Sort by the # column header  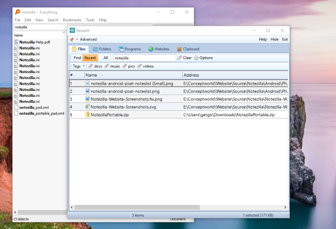pyautogui.click(x=77, y=75)
